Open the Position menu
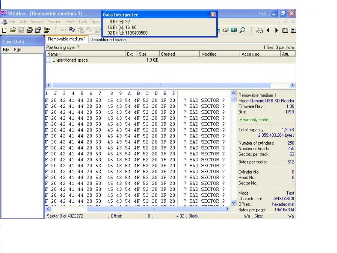This screenshot has width=337, height=253. point(54,21)
